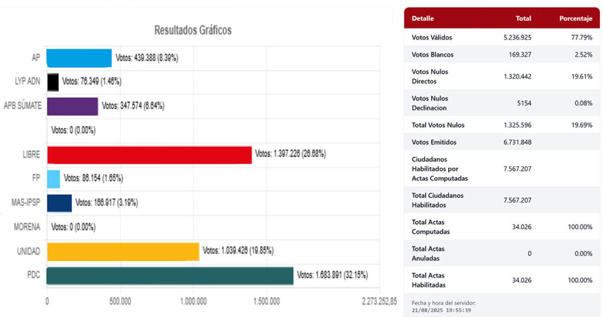Click the server date and time text
The width and height of the screenshot is (603, 317).
[443, 306]
